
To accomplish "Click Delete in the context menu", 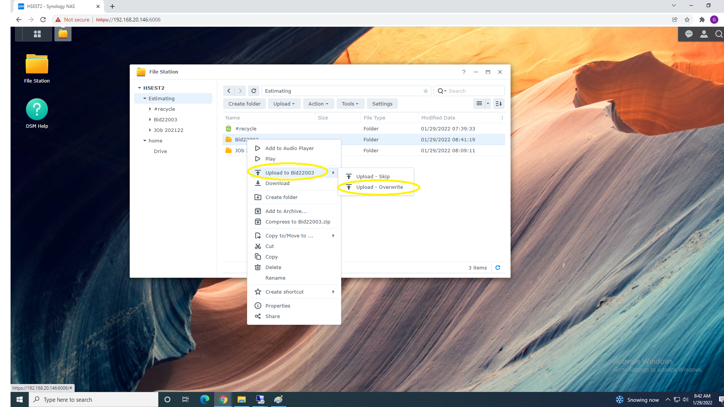I will [273, 267].
